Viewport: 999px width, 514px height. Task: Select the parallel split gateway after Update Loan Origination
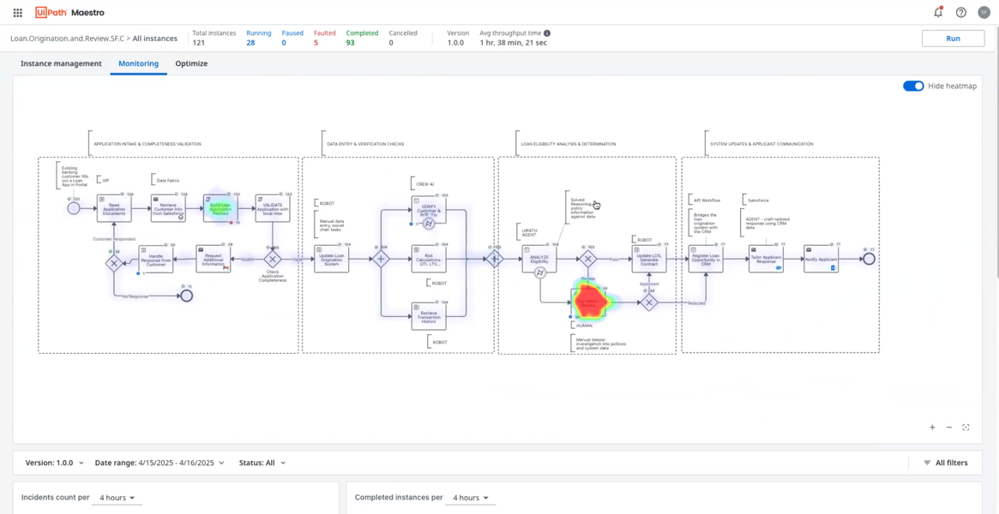(381, 259)
